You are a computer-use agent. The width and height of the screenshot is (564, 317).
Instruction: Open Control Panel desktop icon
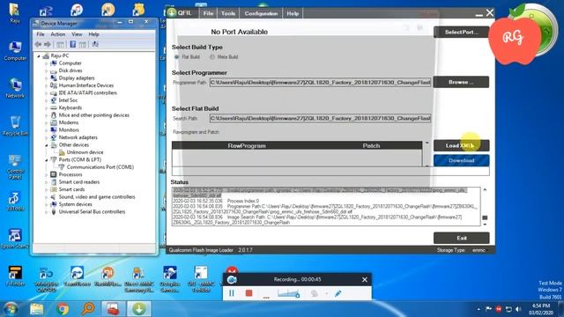(x=15, y=166)
